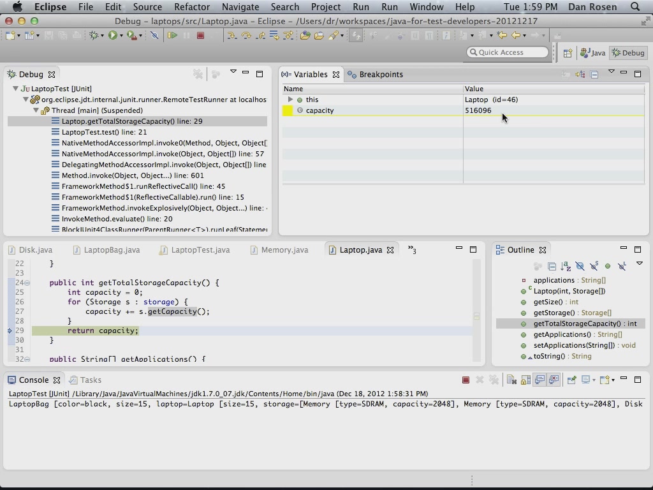Click the Open Task folder icon
The image size is (653, 490).
click(x=319, y=36)
